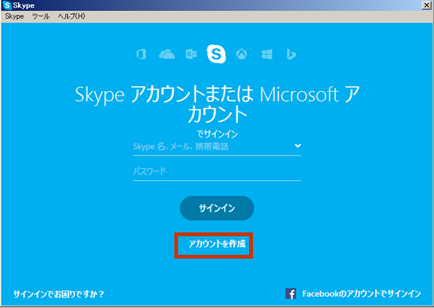Screen dimensions: 434x308
Task: Click the サインイン button
Action: 217,208
